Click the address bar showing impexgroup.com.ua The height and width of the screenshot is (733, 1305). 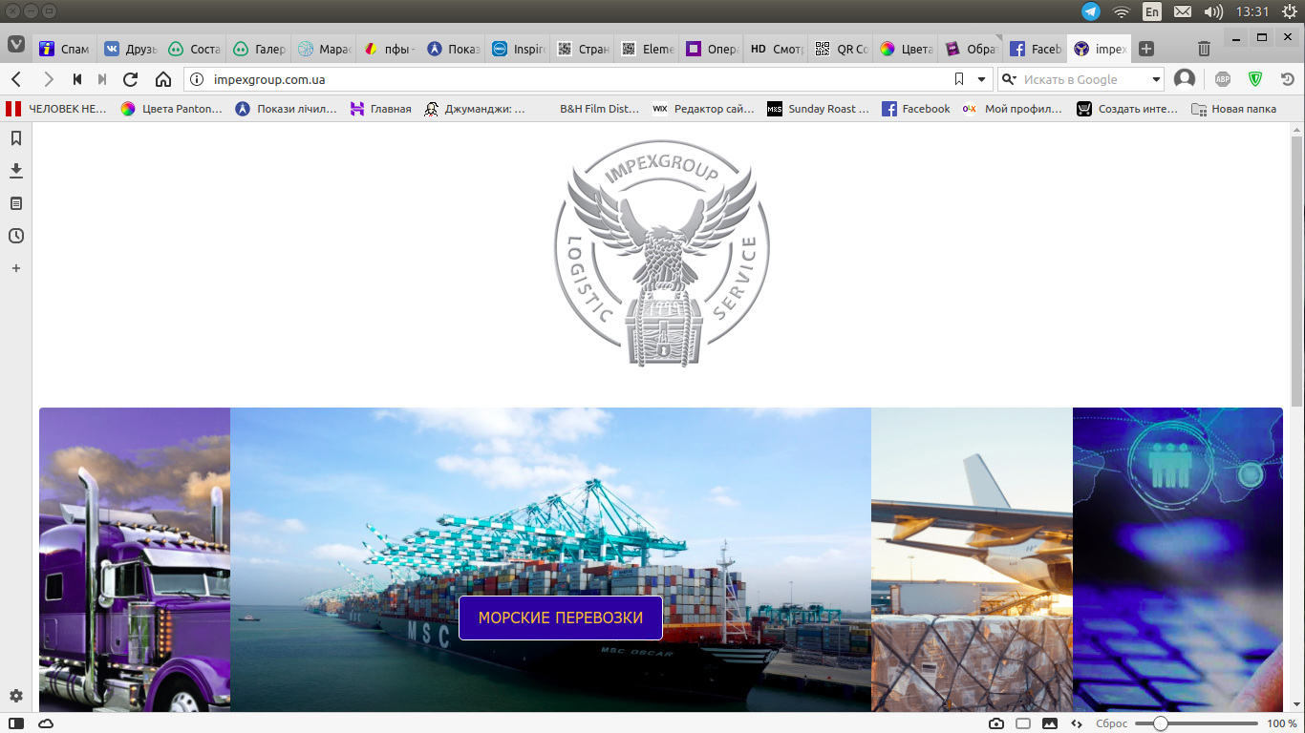click(573, 79)
